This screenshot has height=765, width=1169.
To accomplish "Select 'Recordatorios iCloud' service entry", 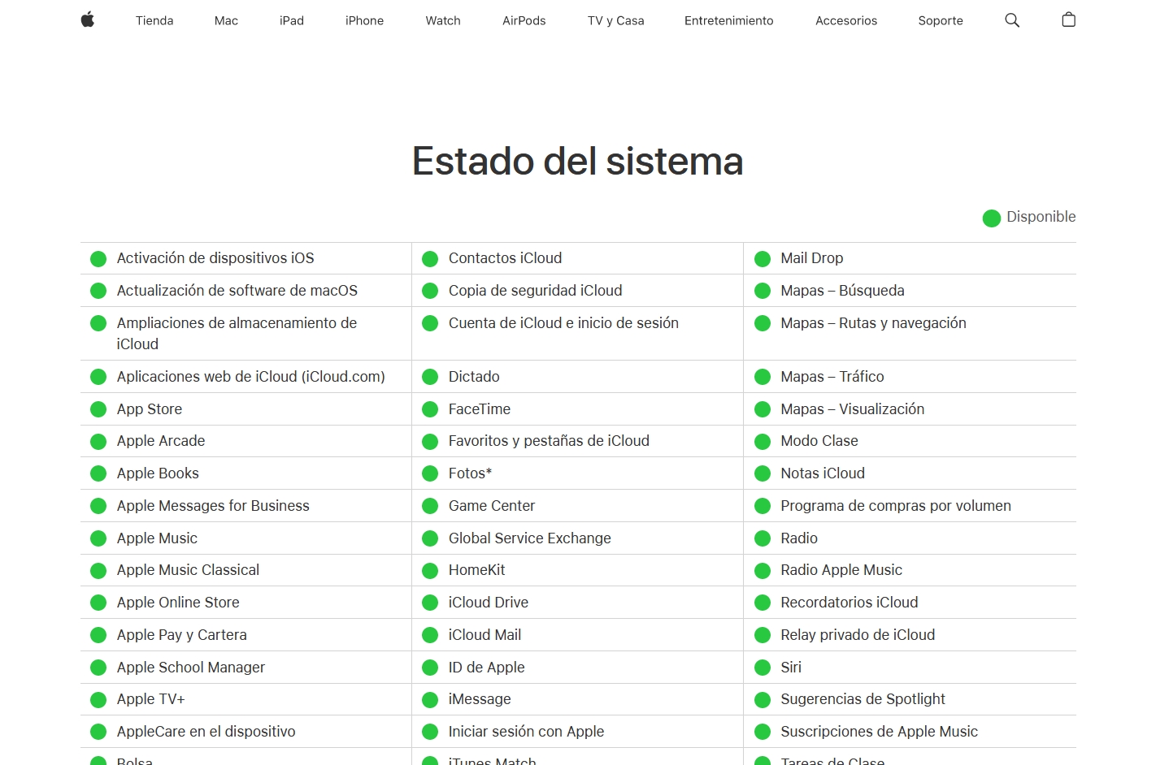I will click(x=850, y=603).
